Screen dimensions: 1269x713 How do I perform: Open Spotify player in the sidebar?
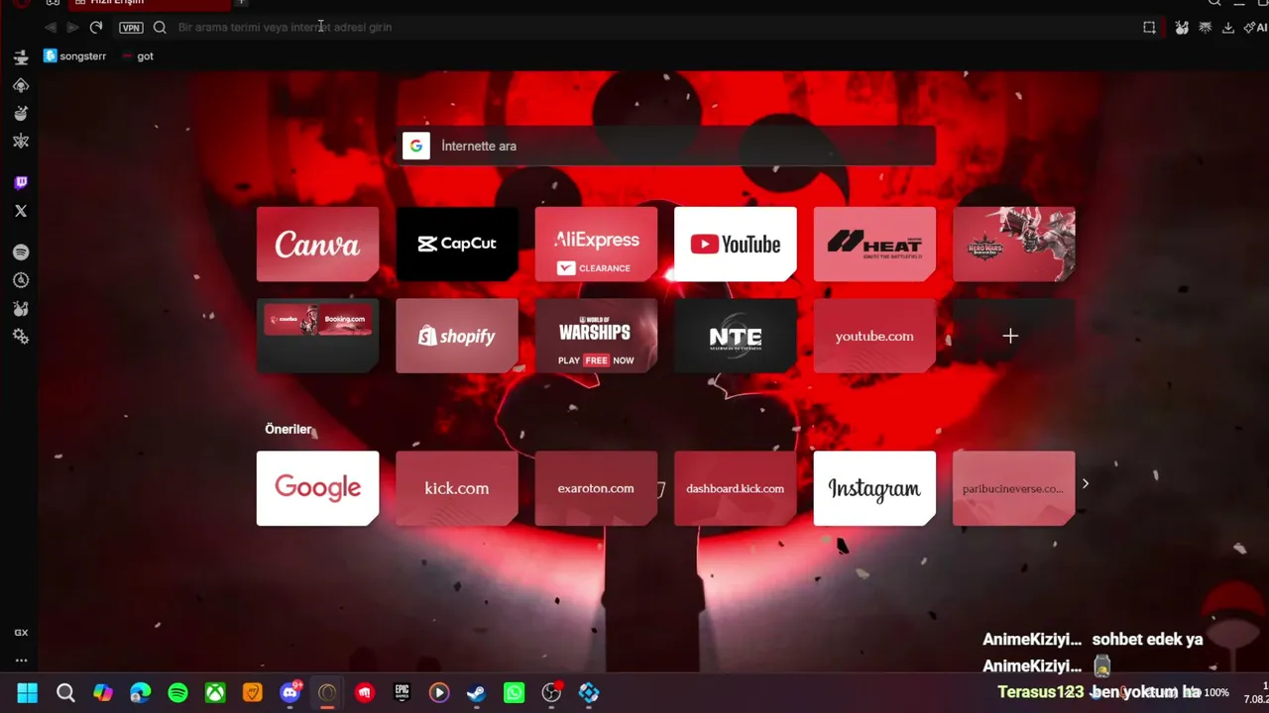[x=21, y=253]
